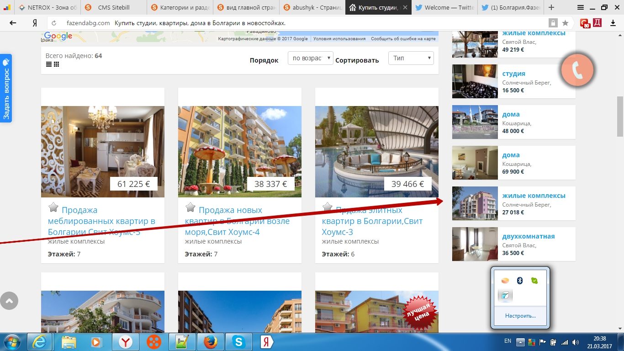Open жилые комплексы 27 018 € link
The width and height of the screenshot is (624, 351).
coord(534,196)
